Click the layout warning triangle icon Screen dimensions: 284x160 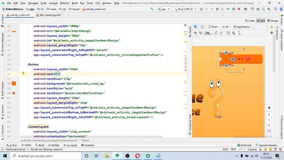tap(272, 27)
